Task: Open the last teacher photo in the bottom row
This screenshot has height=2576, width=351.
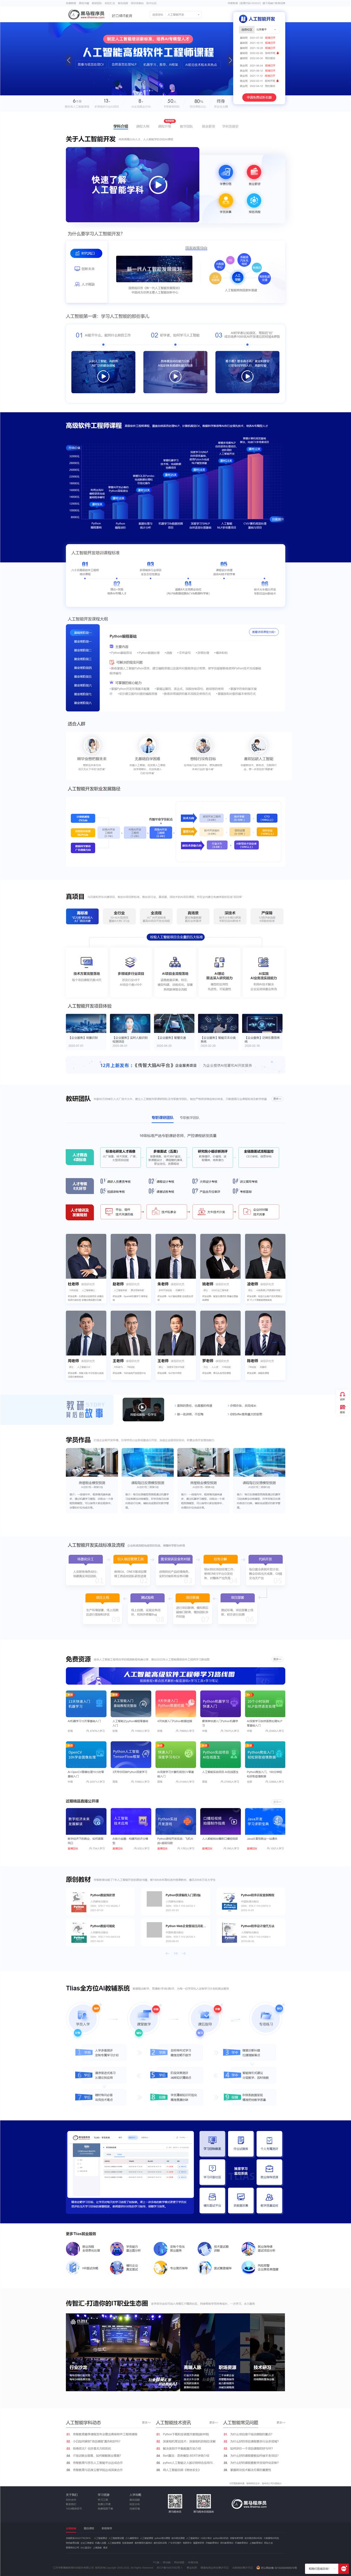Action: tap(265, 1333)
